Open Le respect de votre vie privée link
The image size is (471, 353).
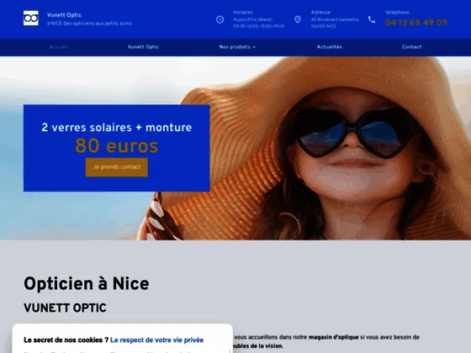pyautogui.click(x=156, y=340)
